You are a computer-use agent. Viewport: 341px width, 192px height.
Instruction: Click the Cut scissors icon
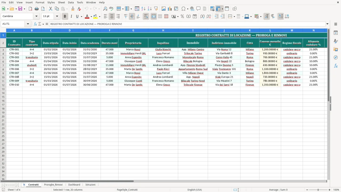tap(51, 9)
